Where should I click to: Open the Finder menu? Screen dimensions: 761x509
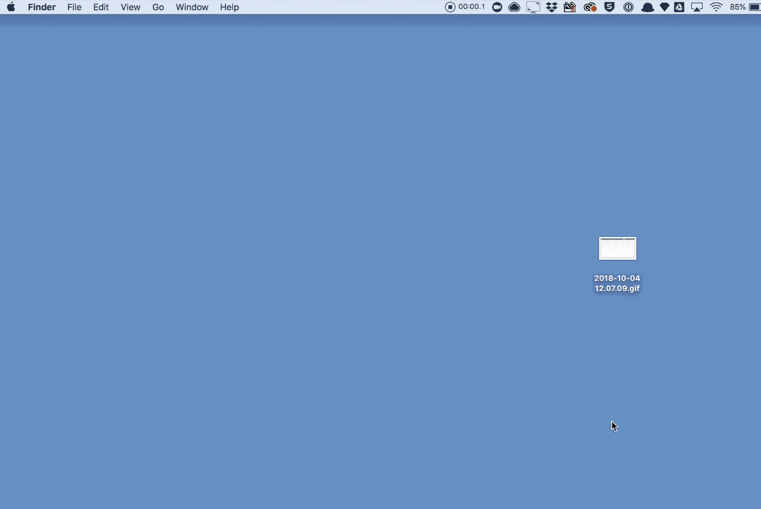tap(42, 7)
